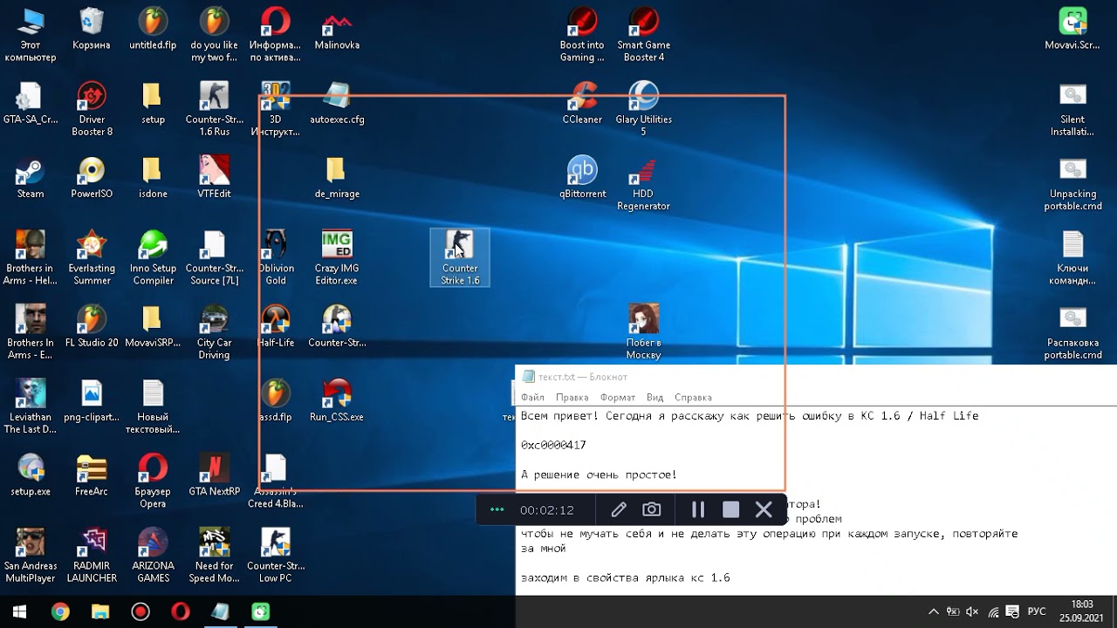Screen dimensions: 1117x628
Task: Activate the pencil drawing tool in recorder
Action: [619, 509]
